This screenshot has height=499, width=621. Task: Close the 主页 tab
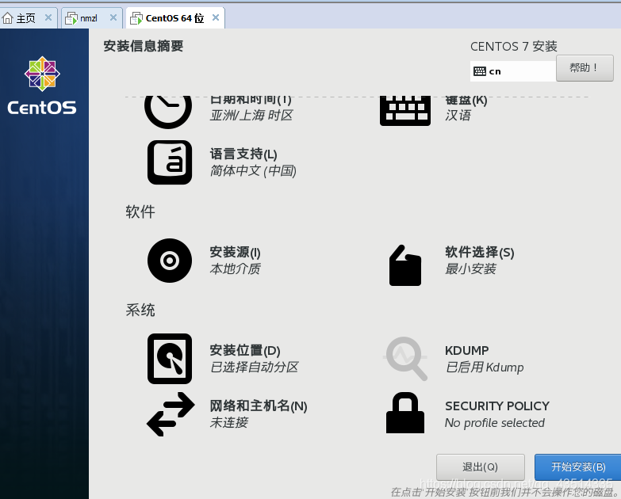click(x=48, y=17)
